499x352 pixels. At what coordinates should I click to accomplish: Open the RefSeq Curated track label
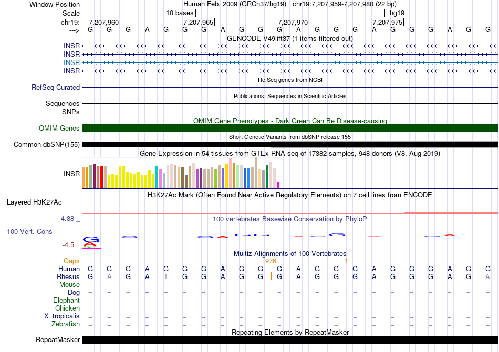tap(56, 88)
